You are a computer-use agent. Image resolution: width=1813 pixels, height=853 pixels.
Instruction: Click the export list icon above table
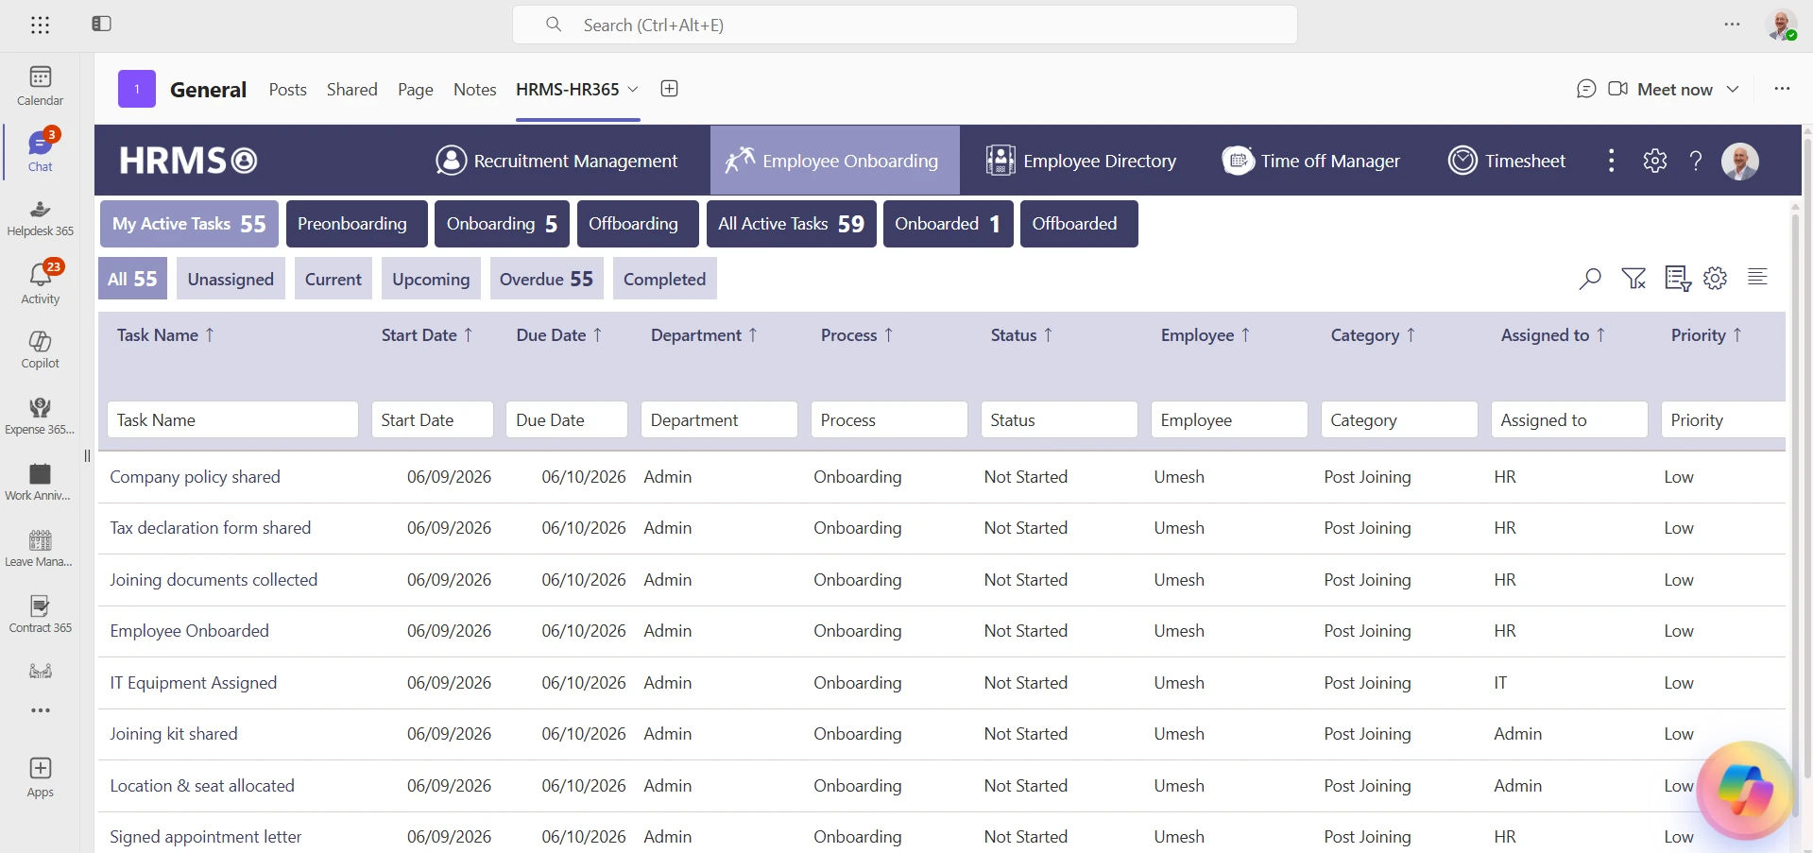(1678, 279)
